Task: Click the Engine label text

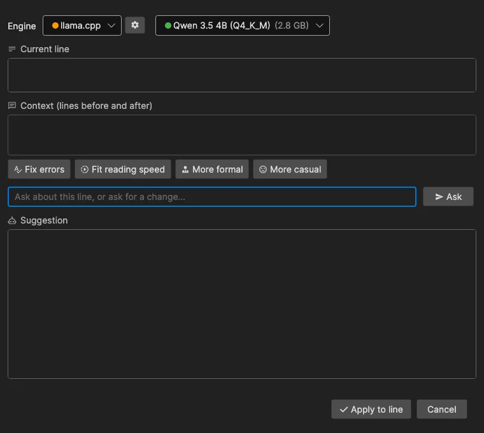Action: point(22,26)
